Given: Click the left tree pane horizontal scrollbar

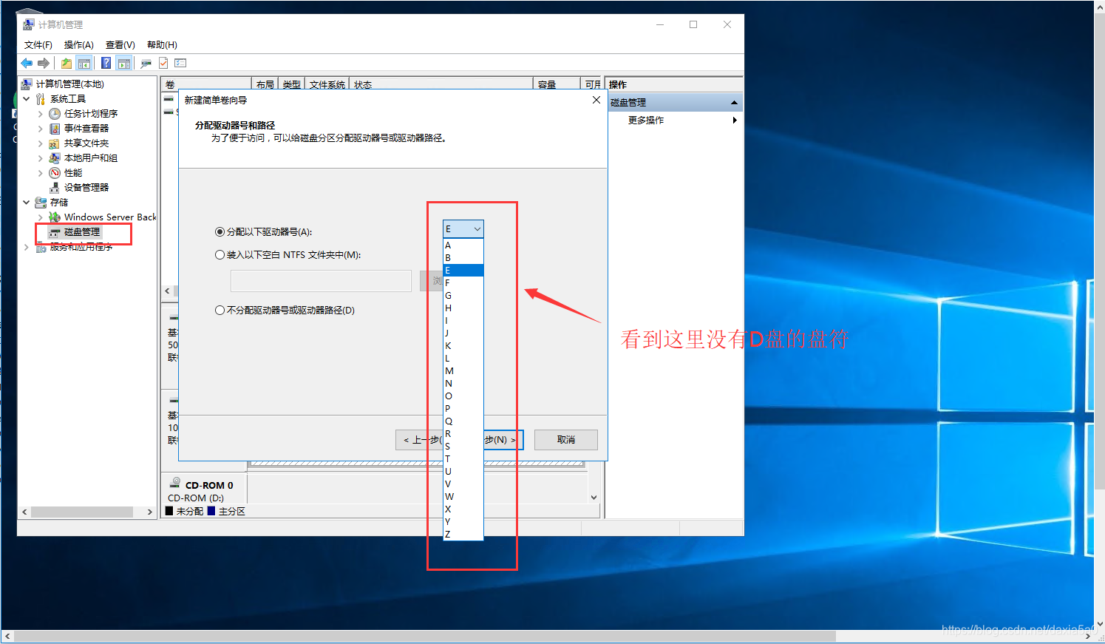Looking at the screenshot, I should [81, 512].
